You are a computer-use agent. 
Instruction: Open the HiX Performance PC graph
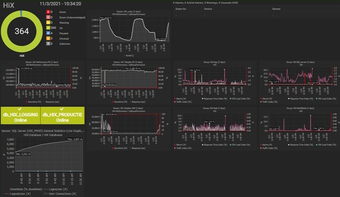pos(42,82)
